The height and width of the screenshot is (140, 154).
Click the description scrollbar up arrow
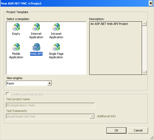(x=144, y=24)
